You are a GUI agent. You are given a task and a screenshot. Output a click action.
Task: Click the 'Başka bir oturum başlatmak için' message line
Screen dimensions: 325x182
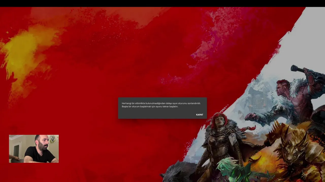pos(150,106)
